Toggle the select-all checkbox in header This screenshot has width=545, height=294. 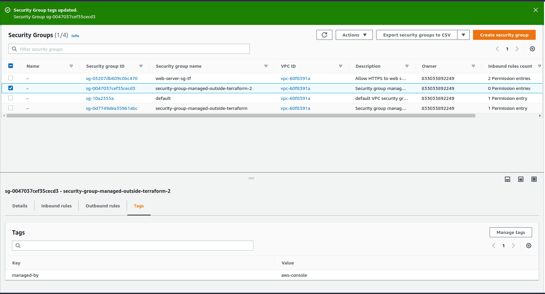pyautogui.click(x=11, y=66)
